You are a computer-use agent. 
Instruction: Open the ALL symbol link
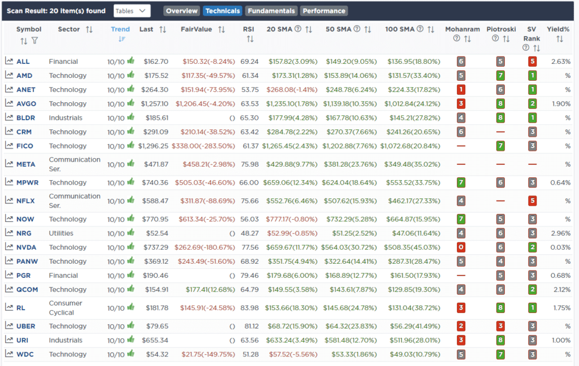[23, 62]
